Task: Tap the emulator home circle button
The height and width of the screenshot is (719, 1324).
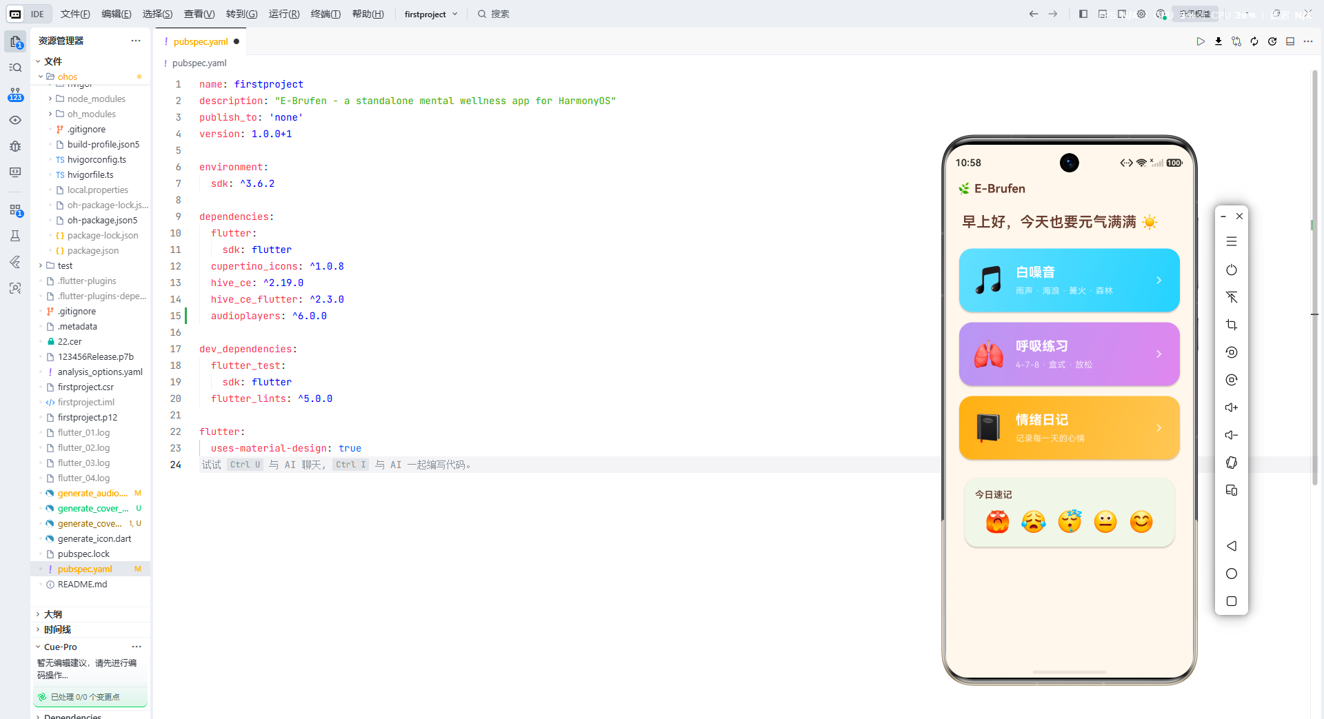Action: [1232, 574]
